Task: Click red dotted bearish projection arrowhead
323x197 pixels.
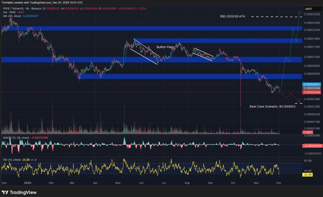Action: point(299,101)
